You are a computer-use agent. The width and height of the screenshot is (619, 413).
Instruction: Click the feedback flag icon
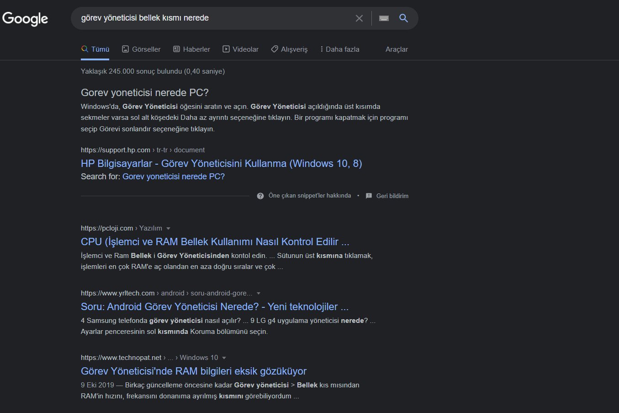(369, 196)
